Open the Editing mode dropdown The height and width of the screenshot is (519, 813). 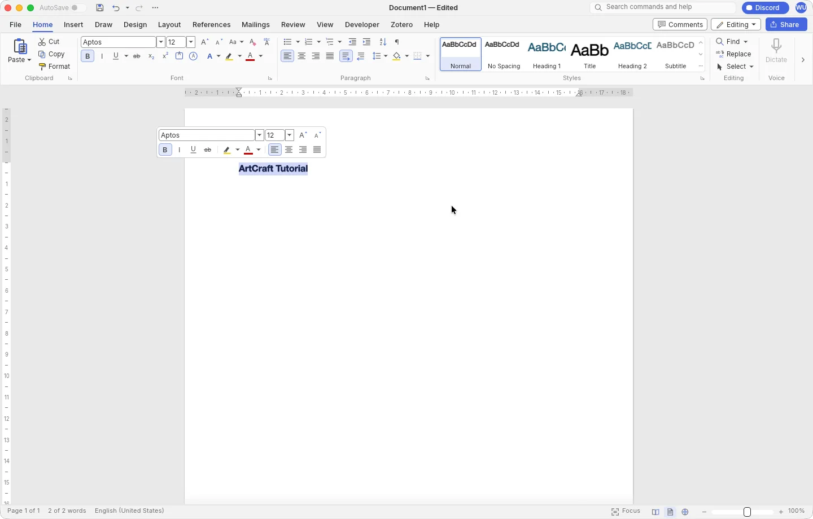point(736,24)
